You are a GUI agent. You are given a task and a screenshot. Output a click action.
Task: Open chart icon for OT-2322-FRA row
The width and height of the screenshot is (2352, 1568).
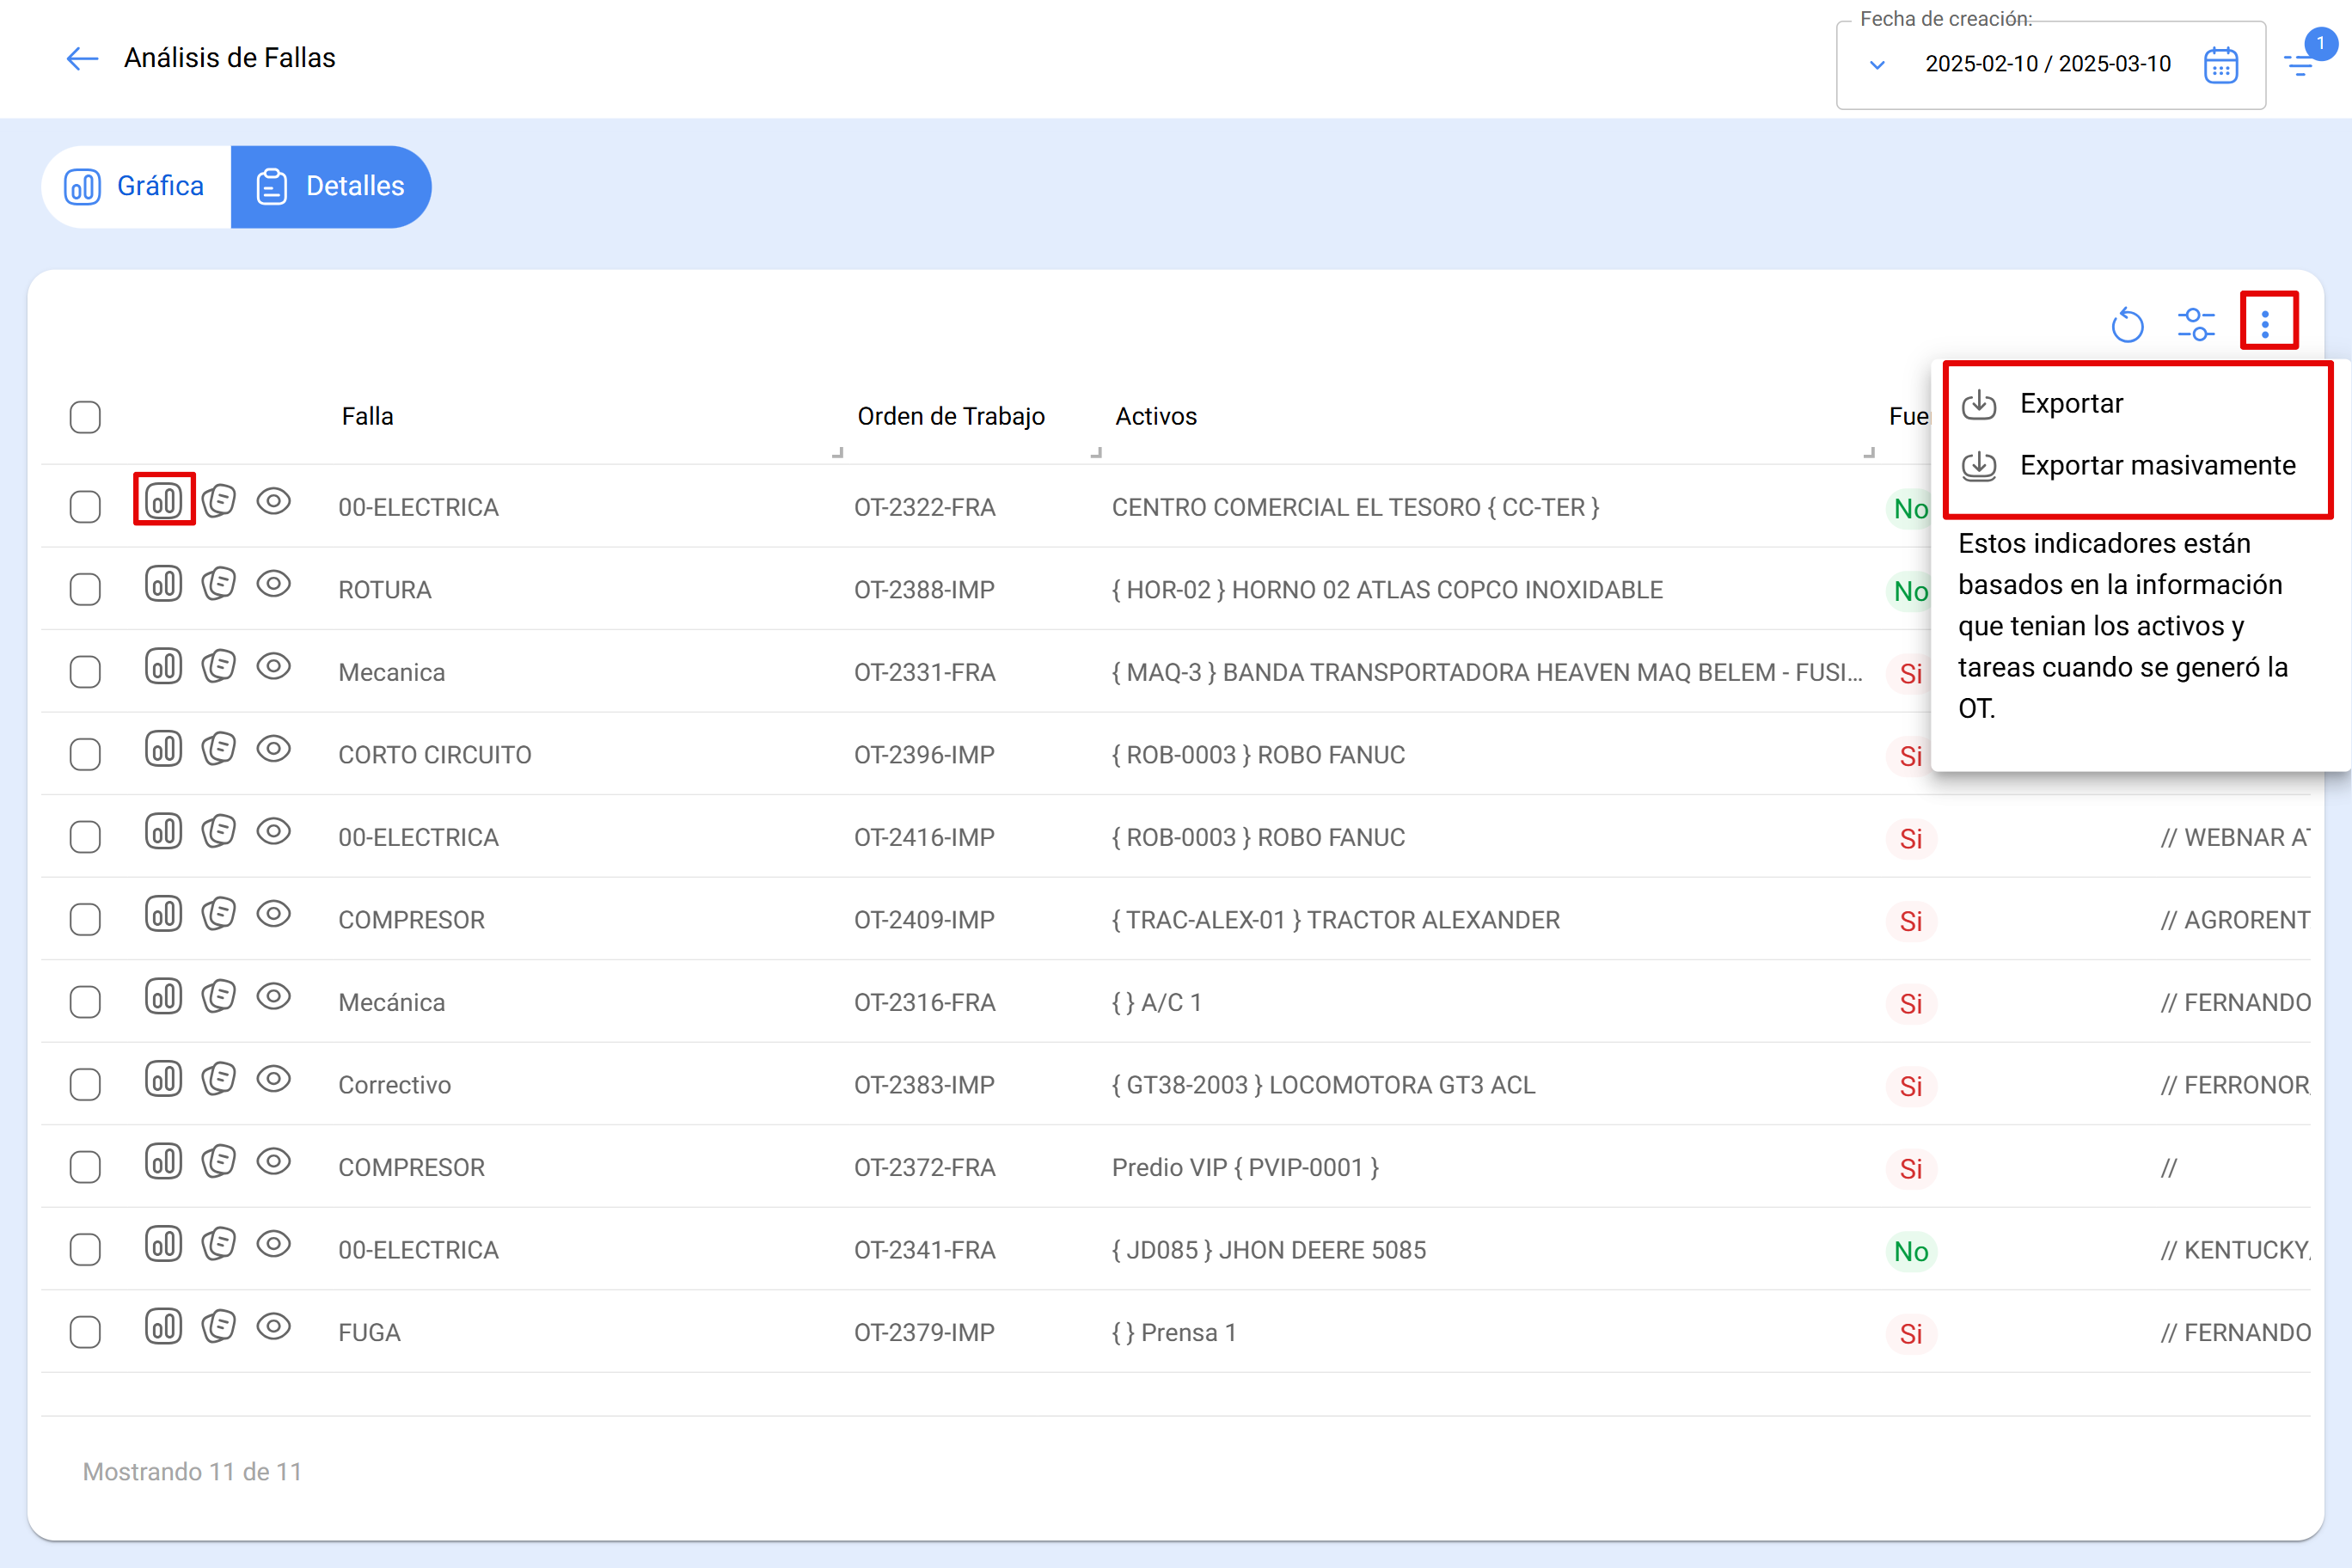163,500
